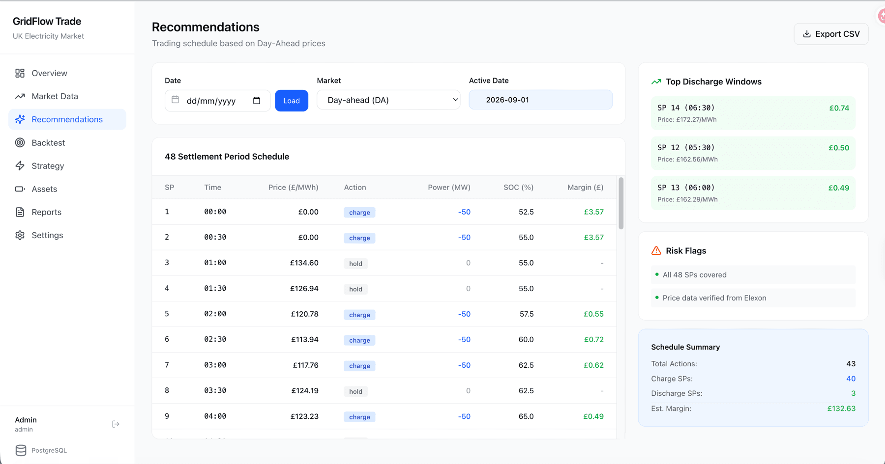Open the Market Day-ahead (DA) dropdown
885x464 pixels.
tap(388, 100)
